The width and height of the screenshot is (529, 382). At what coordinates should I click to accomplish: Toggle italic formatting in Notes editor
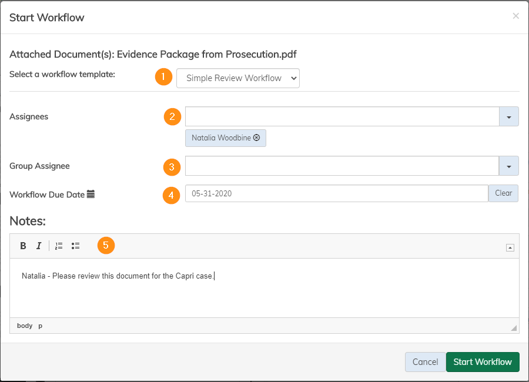[x=39, y=246]
